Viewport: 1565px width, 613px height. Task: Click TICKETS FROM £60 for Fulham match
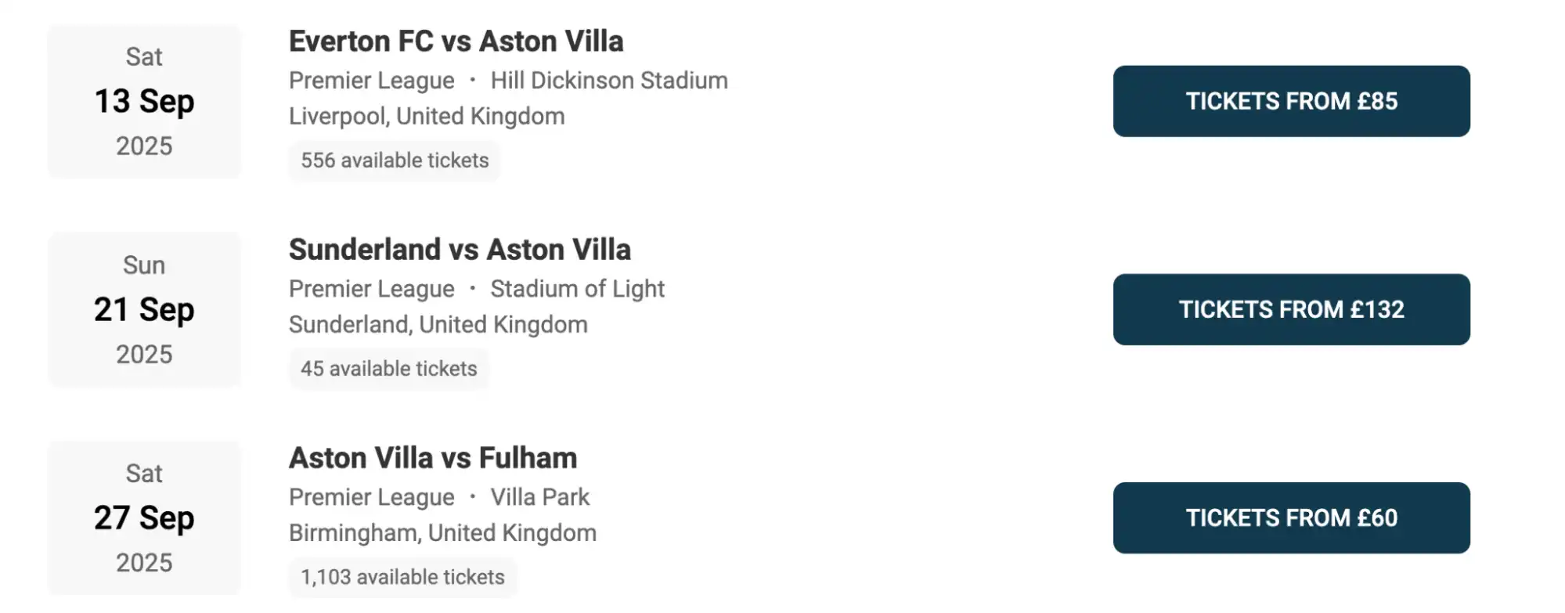coord(1292,517)
